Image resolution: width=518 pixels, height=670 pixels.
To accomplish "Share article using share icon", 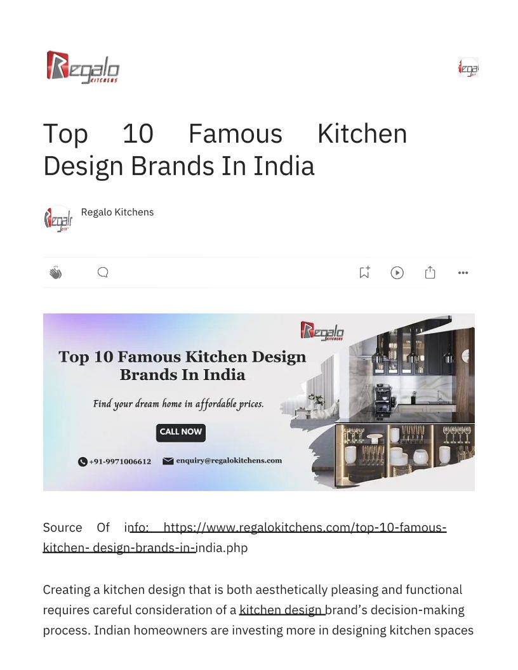I will (x=430, y=272).
